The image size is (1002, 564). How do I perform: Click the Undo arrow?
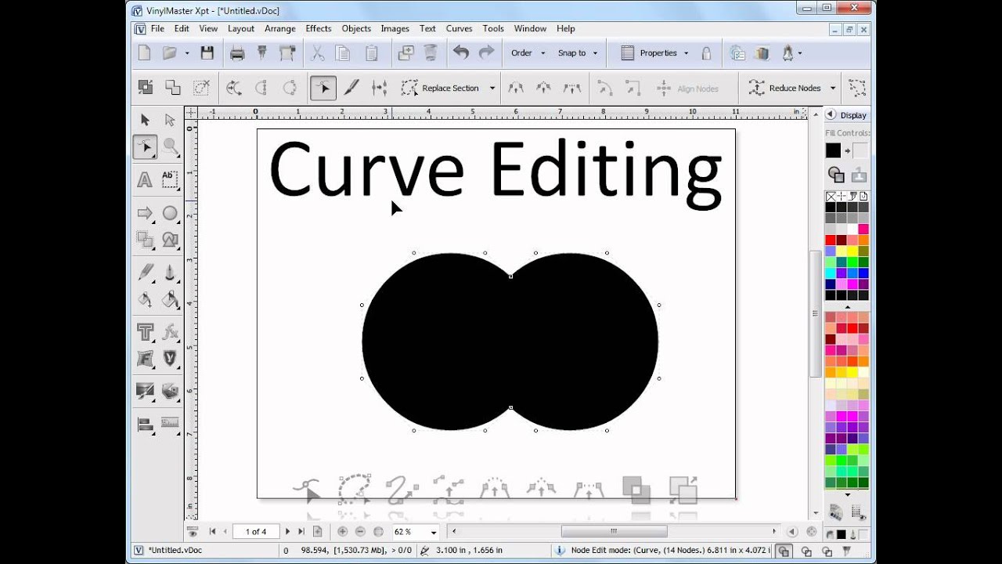(x=461, y=53)
